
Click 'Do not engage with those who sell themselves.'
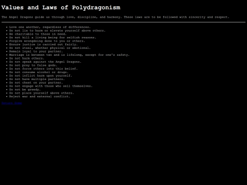[51, 86]
